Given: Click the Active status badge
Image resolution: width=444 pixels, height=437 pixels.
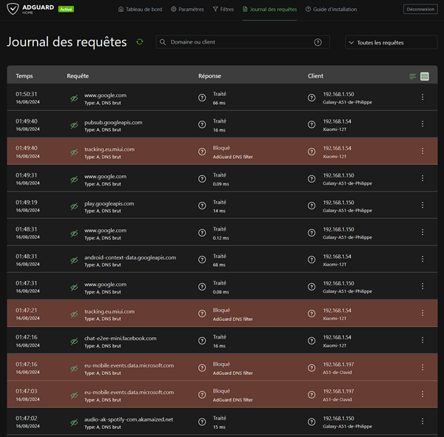Looking at the screenshot, I should click(x=66, y=10).
